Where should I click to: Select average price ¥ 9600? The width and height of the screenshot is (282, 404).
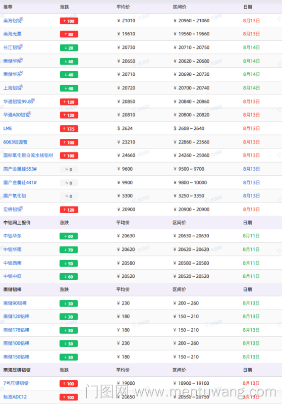(x=125, y=169)
